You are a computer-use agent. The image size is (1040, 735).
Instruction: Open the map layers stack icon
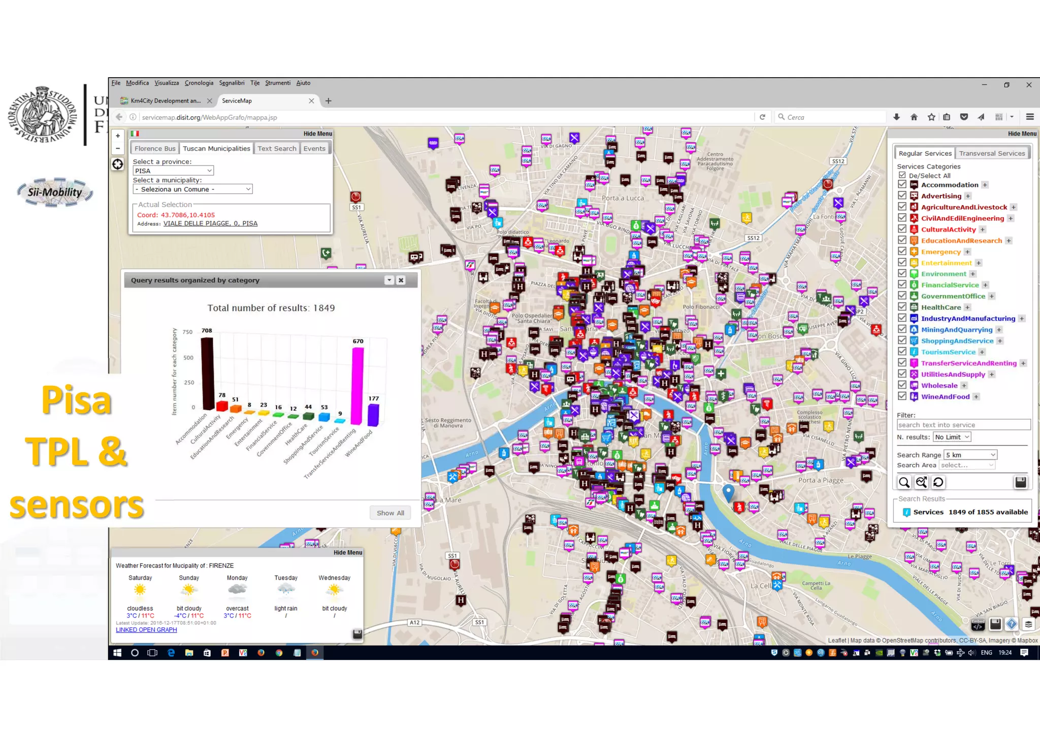(1028, 624)
